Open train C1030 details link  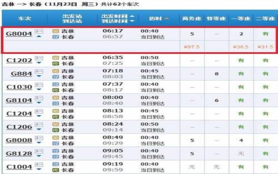click(x=19, y=87)
